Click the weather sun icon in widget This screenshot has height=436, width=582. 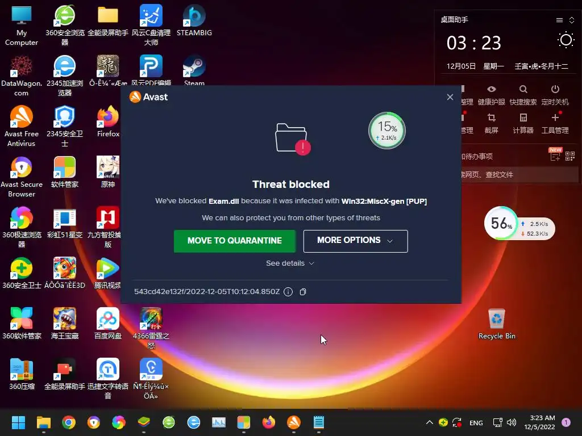point(566,40)
